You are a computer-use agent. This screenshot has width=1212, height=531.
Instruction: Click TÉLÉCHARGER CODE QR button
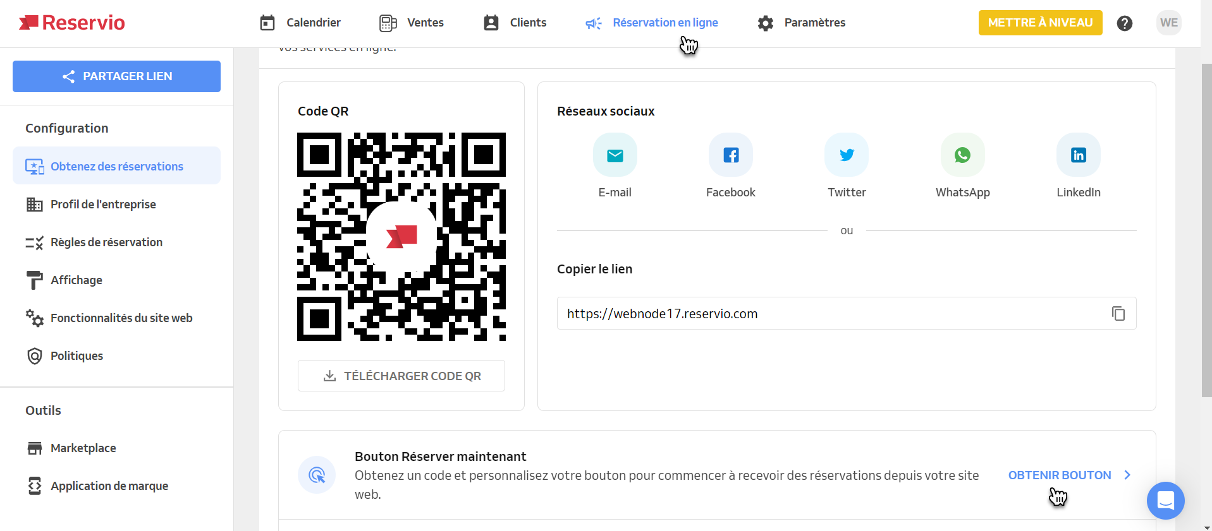pyautogui.click(x=401, y=376)
